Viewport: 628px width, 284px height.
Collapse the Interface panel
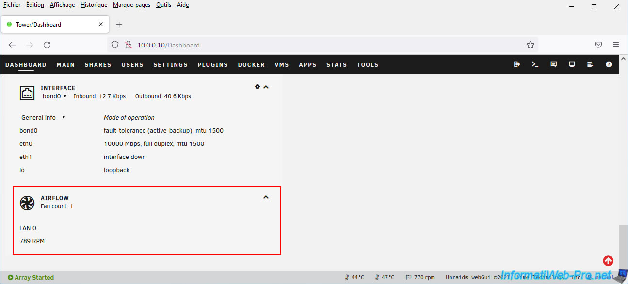click(x=266, y=87)
